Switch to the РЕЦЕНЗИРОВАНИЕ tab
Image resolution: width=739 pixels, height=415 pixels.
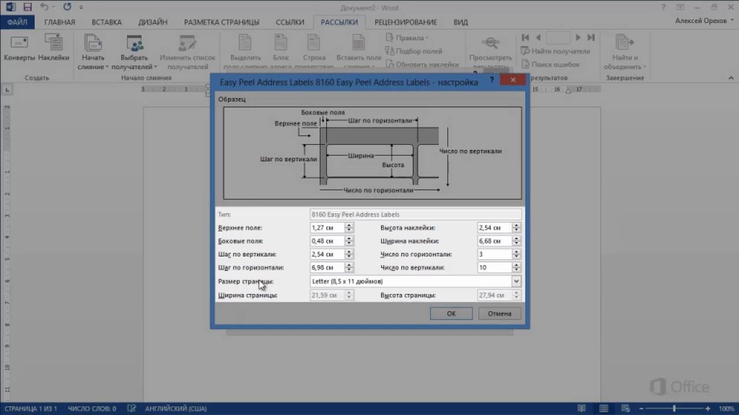[405, 22]
